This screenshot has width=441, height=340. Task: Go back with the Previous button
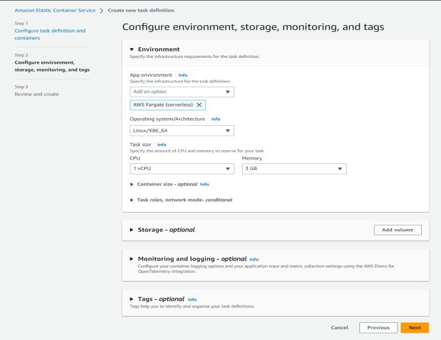point(378,328)
